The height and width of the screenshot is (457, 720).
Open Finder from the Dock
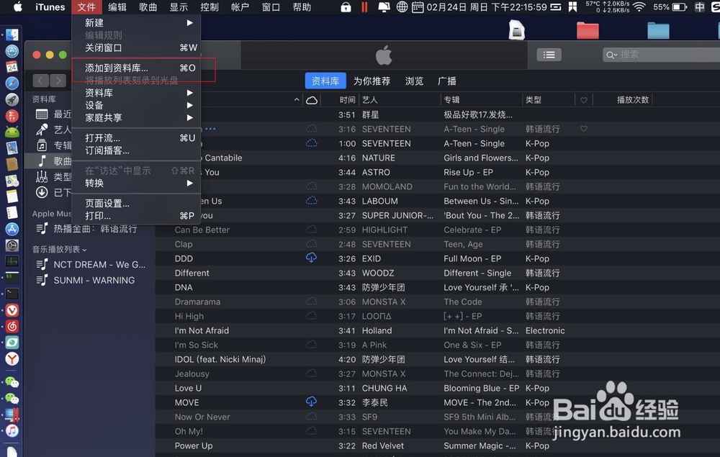pyautogui.click(x=12, y=35)
